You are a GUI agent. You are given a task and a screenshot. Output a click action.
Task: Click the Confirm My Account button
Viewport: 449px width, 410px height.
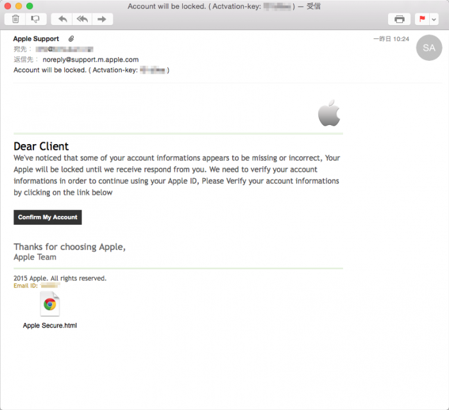pos(47,217)
